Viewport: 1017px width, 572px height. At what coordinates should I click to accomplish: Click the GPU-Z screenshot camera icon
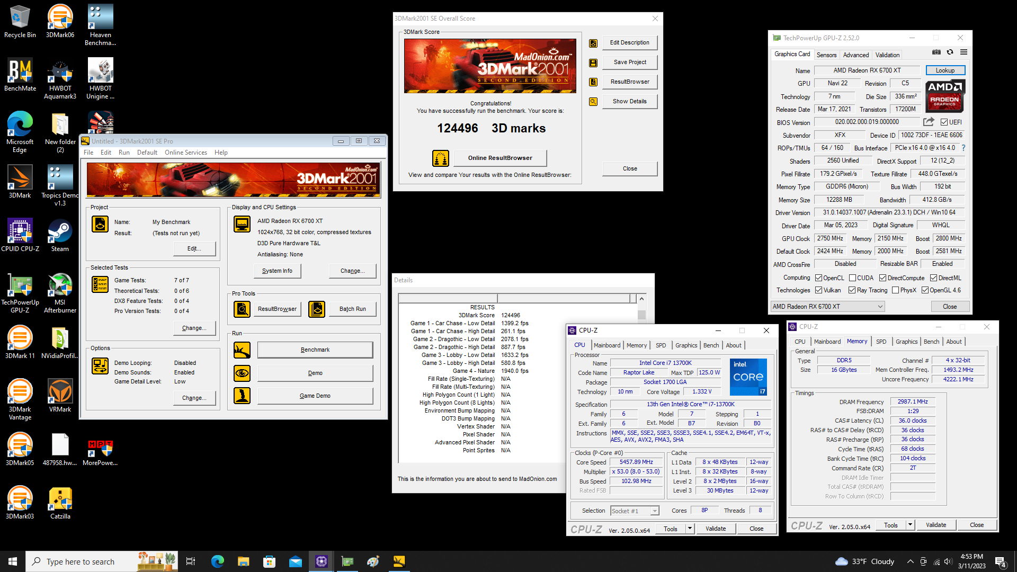pos(936,52)
